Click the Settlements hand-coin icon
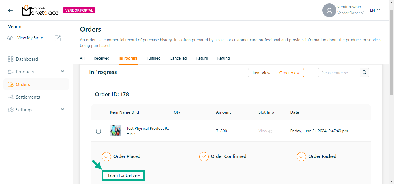Image resolution: width=394 pixels, height=184 pixels. click(11, 97)
